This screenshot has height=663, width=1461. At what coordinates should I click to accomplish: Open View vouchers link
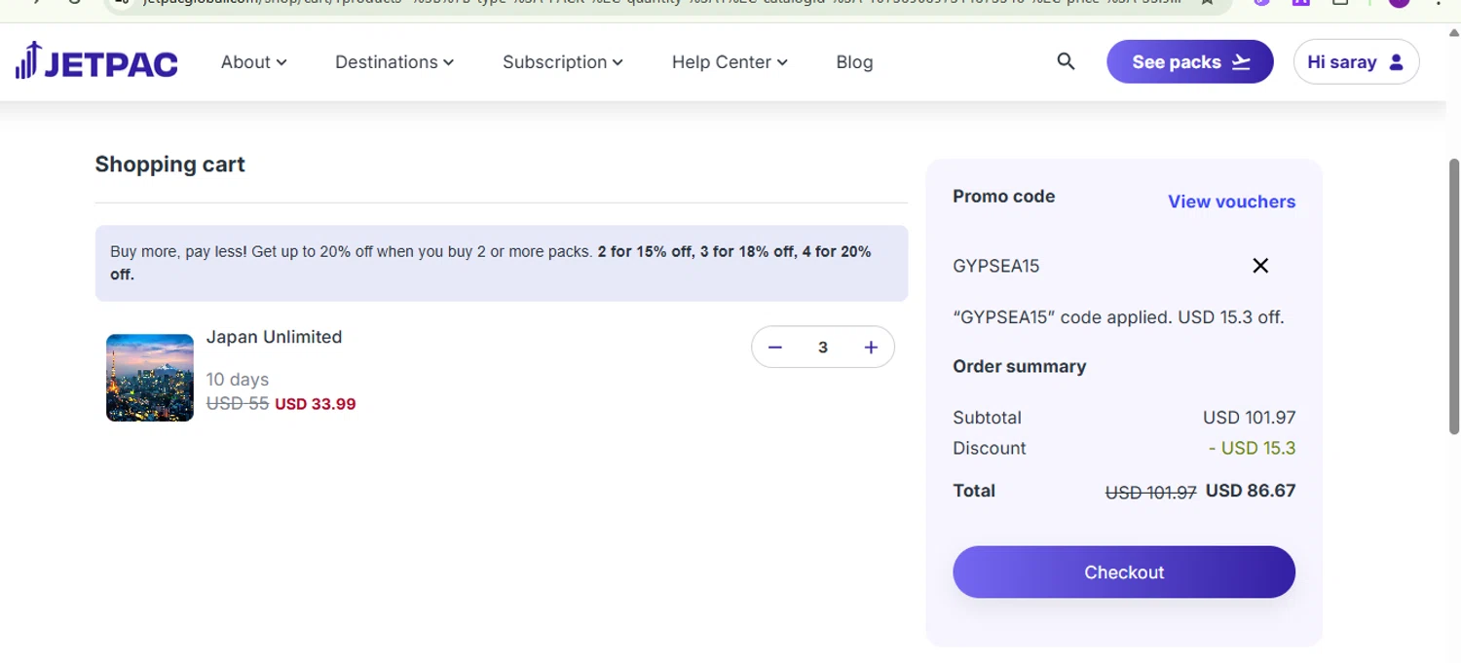[x=1231, y=202]
